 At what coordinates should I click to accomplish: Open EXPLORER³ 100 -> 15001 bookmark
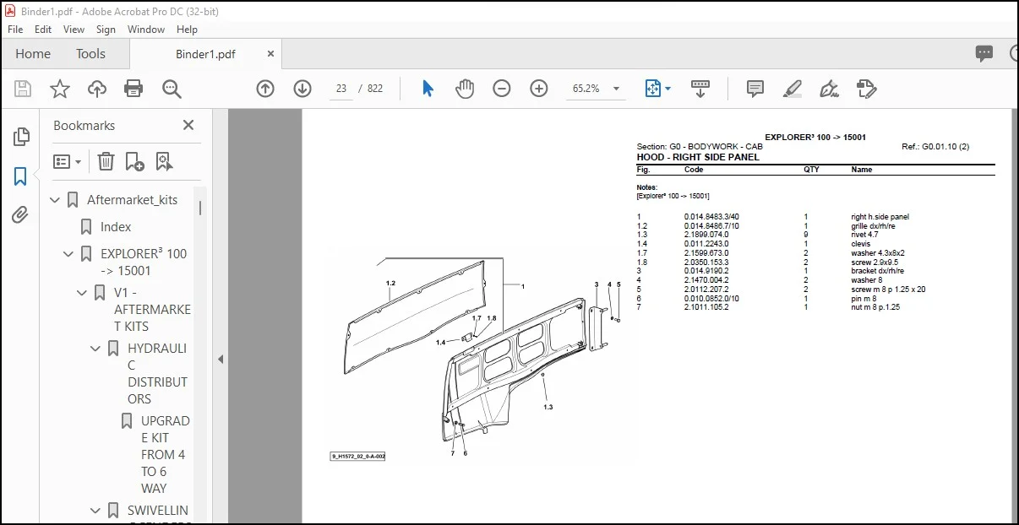pyautogui.click(x=144, y=262)
